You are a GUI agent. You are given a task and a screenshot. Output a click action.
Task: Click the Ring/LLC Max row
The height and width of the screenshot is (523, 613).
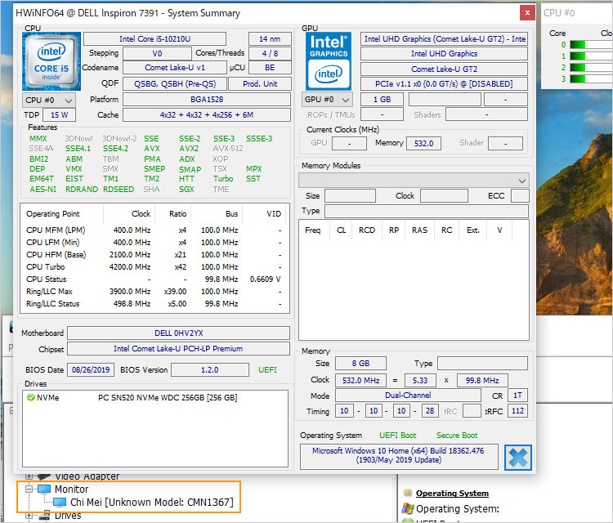(154, 291)
